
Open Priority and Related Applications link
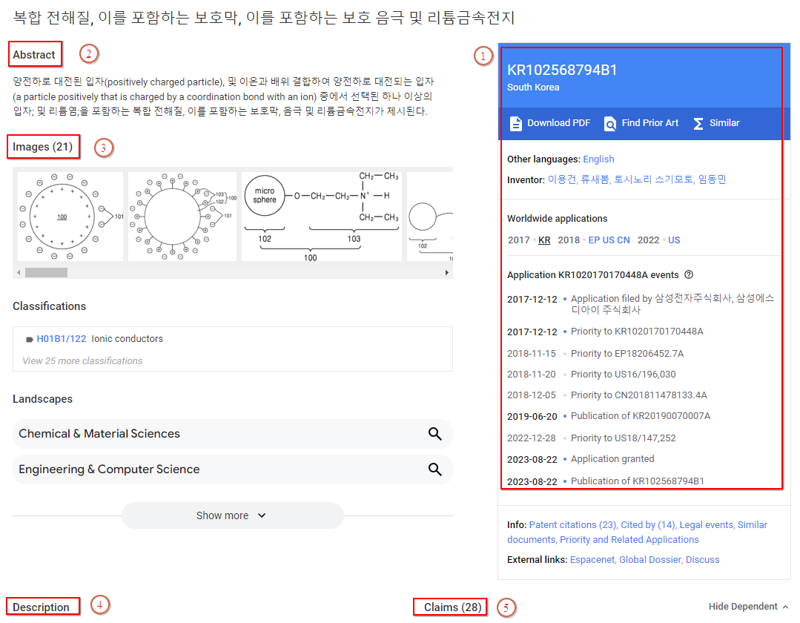tap(629, 539)
